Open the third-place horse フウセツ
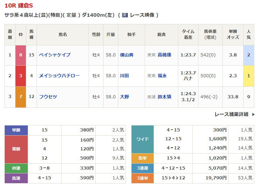The width and height of the screenshot is (259, 186). click(x=48, y=97)
